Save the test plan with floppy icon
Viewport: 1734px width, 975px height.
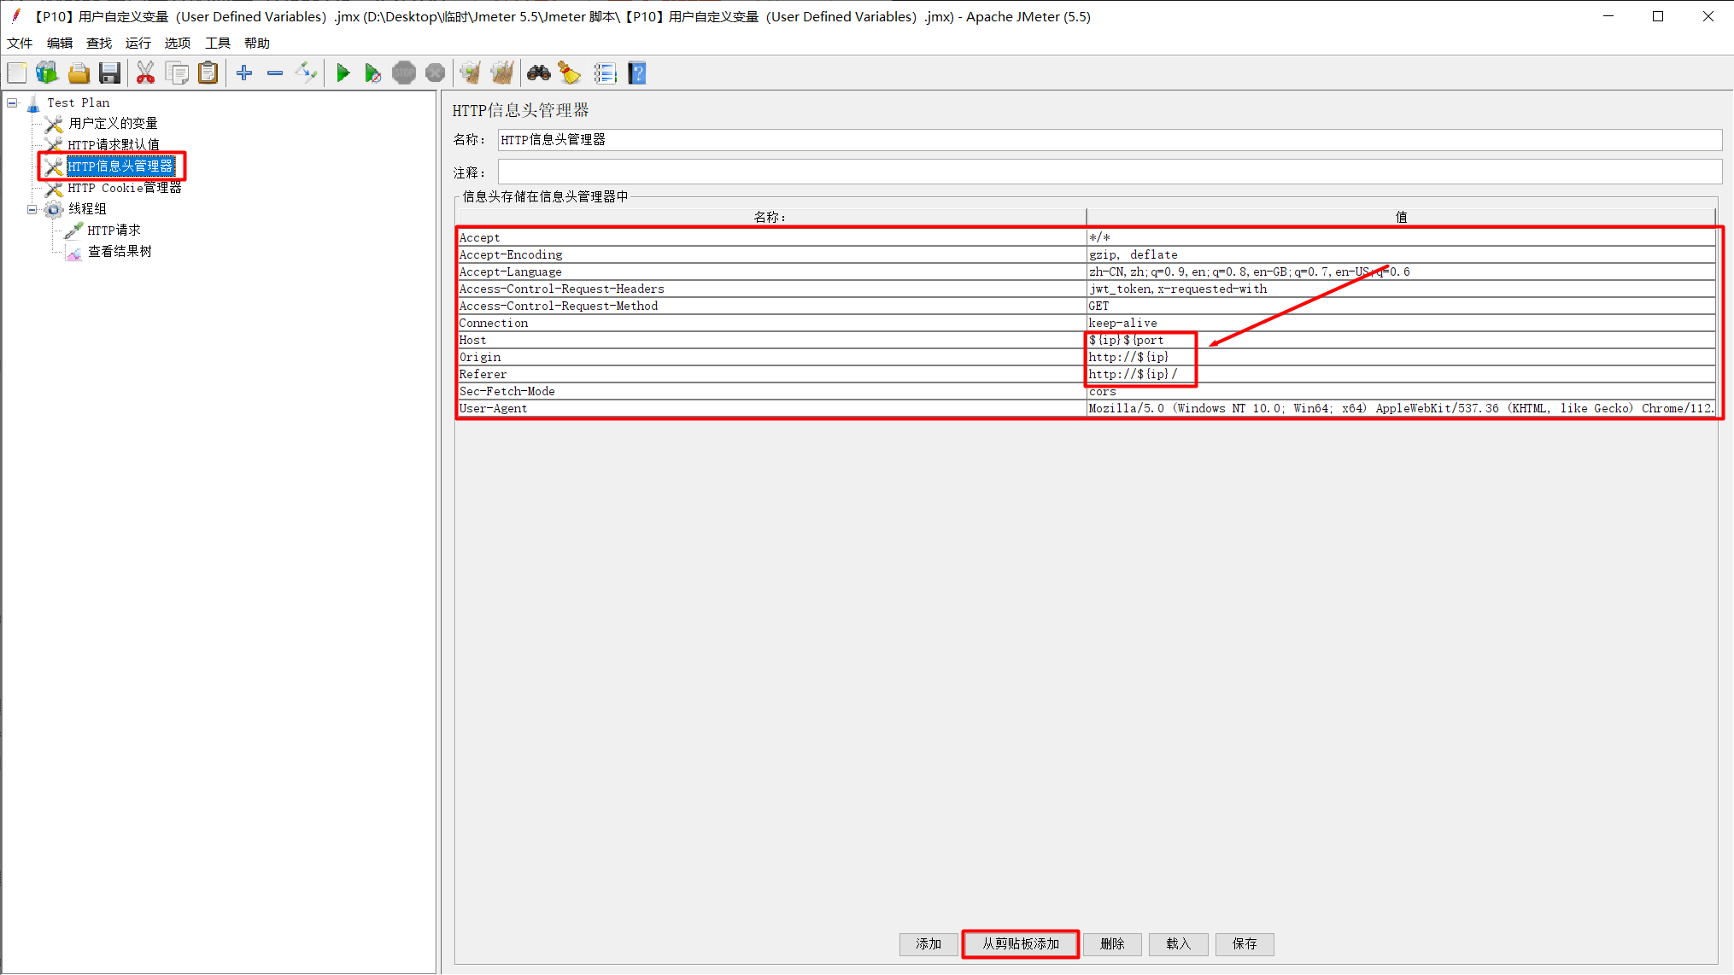(109, 73)
